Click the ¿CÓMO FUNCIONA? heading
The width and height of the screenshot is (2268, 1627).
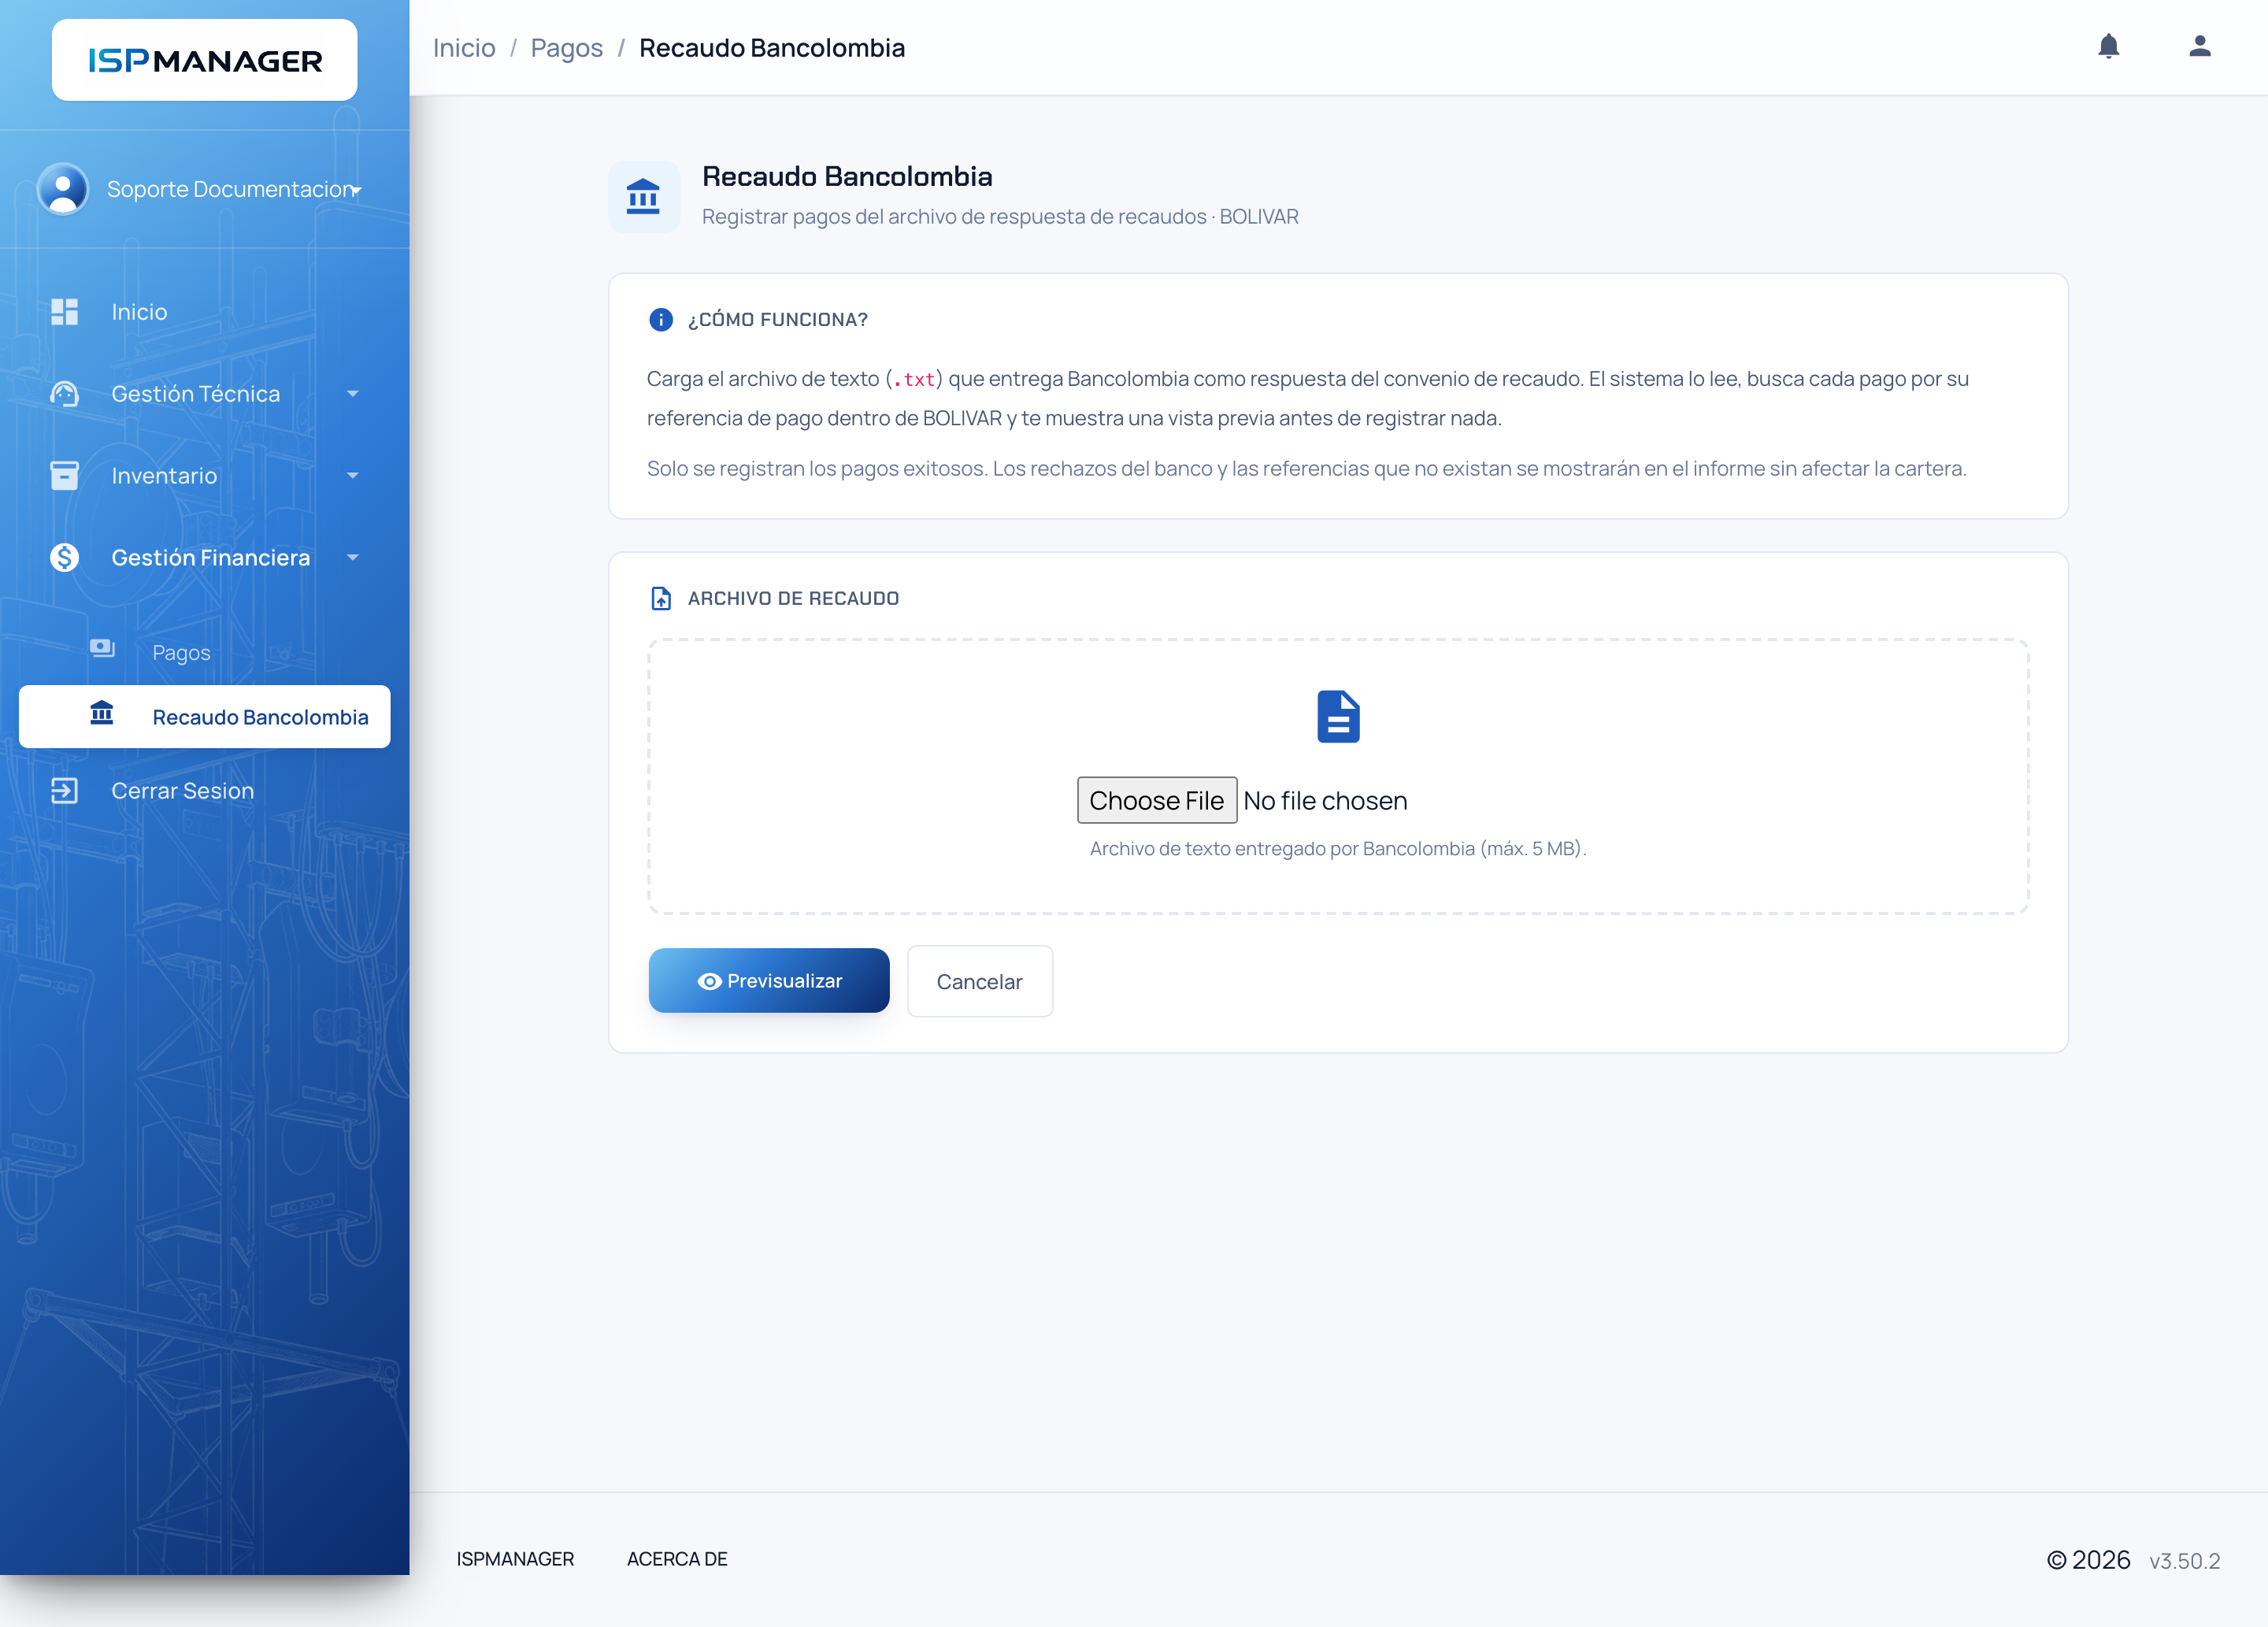[777, 320]
